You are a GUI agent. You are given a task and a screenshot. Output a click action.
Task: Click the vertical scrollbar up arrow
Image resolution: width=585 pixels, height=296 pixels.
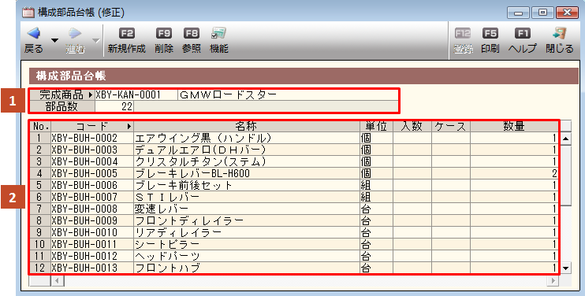[565, 139]
